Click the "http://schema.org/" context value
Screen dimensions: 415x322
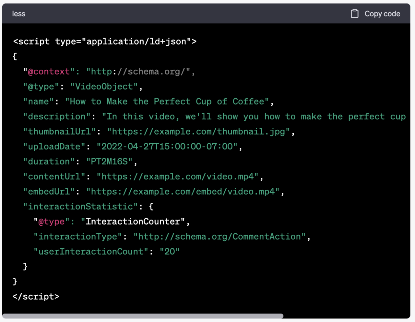point(138,72)
